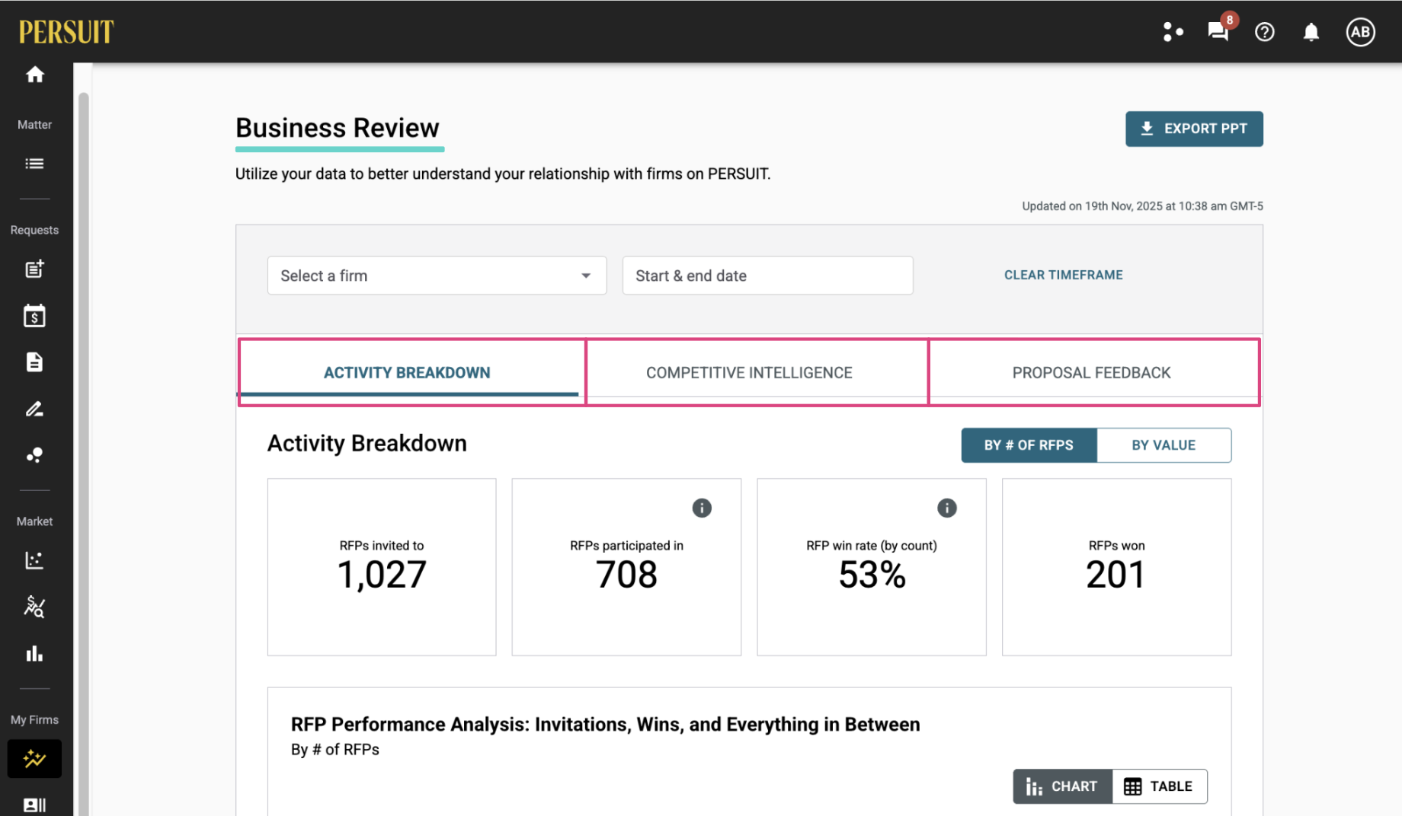Go to the Home icon in sidebar
1402x816 pixels.
click(x=35, y=75)
